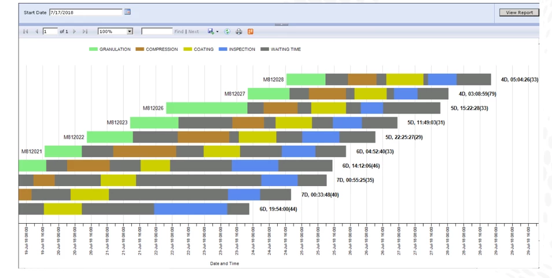Click the Start Date input field
The width and height of the screenshot is (552, 278).
[x=86, y=12]
